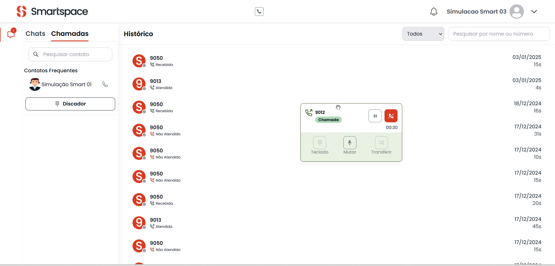Call Simulação Smart 01 via phone icon

(x=105, y=84)
